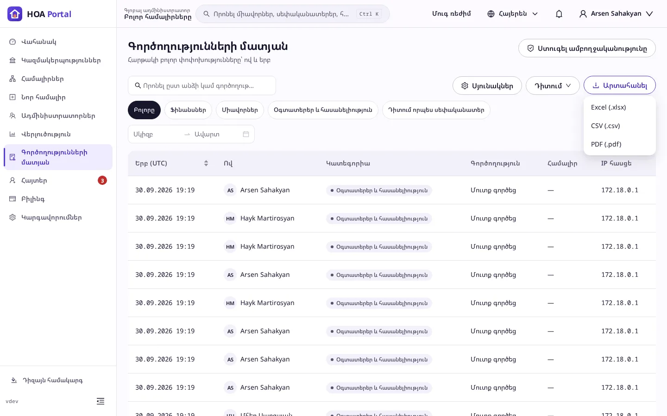Open Բիլինգ in sidebar
This screenshot has height=416, width=667.
[x=58, y=199]
